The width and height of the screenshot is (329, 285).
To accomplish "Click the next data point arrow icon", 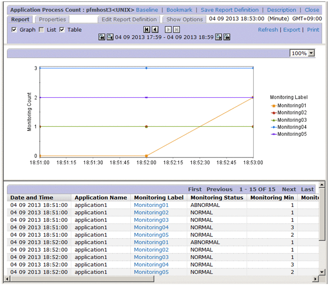I will click(x=169, y=29).
